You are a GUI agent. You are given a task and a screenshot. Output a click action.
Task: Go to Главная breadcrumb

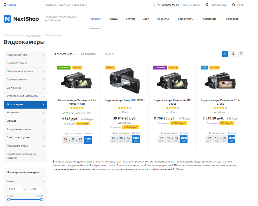point(8,35)
